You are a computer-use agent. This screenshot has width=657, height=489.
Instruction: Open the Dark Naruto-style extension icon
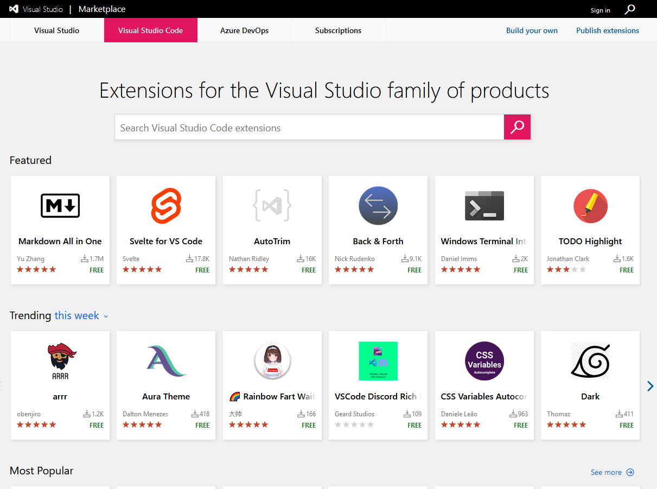pos(590,360)
